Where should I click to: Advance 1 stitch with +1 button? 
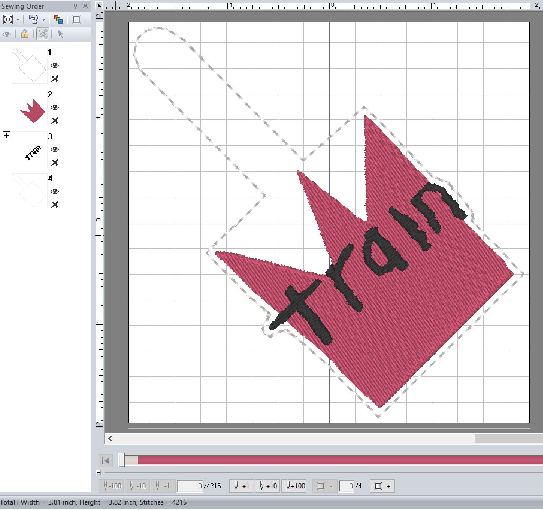(x=241, y=486)
